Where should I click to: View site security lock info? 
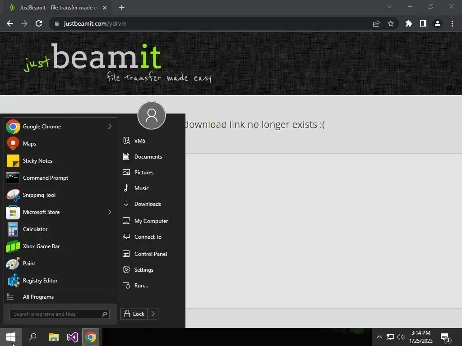point(57,23)
